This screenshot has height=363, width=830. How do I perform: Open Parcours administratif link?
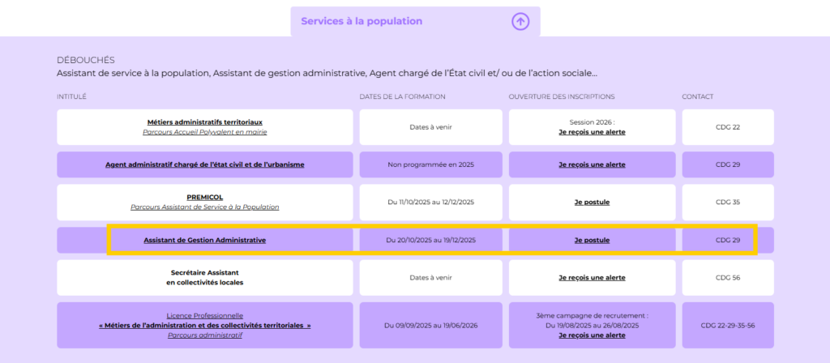pyautogui.click(x=205, y=335)
